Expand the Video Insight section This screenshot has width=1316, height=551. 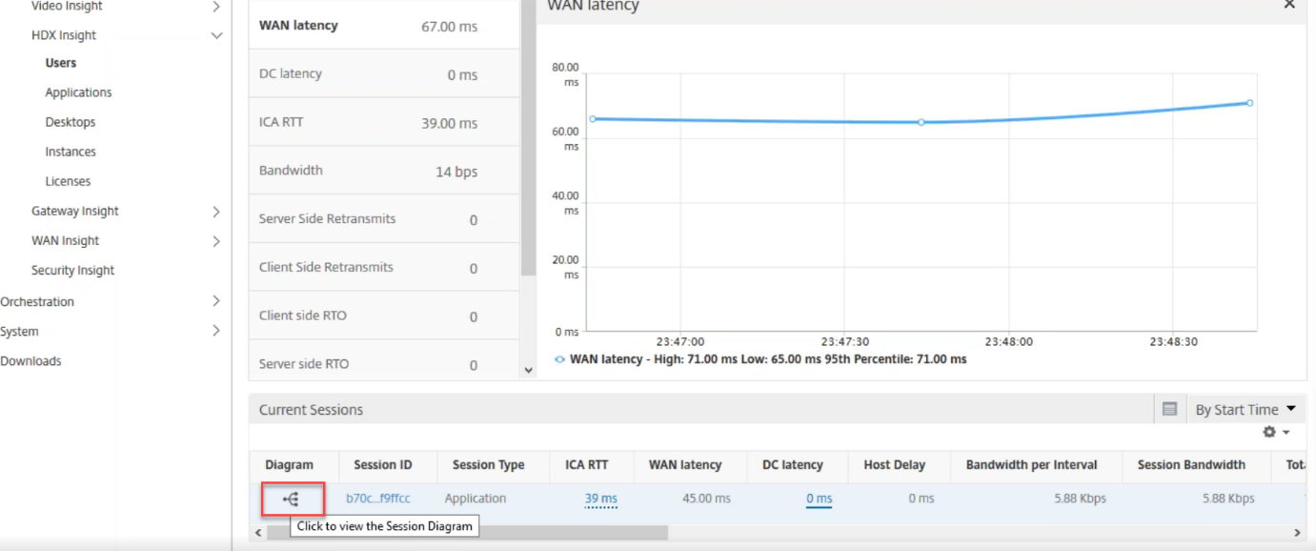pos(216,7)
